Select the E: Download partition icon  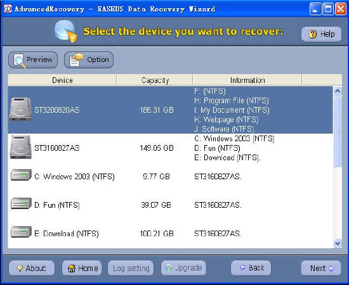[x=21, y=232]
